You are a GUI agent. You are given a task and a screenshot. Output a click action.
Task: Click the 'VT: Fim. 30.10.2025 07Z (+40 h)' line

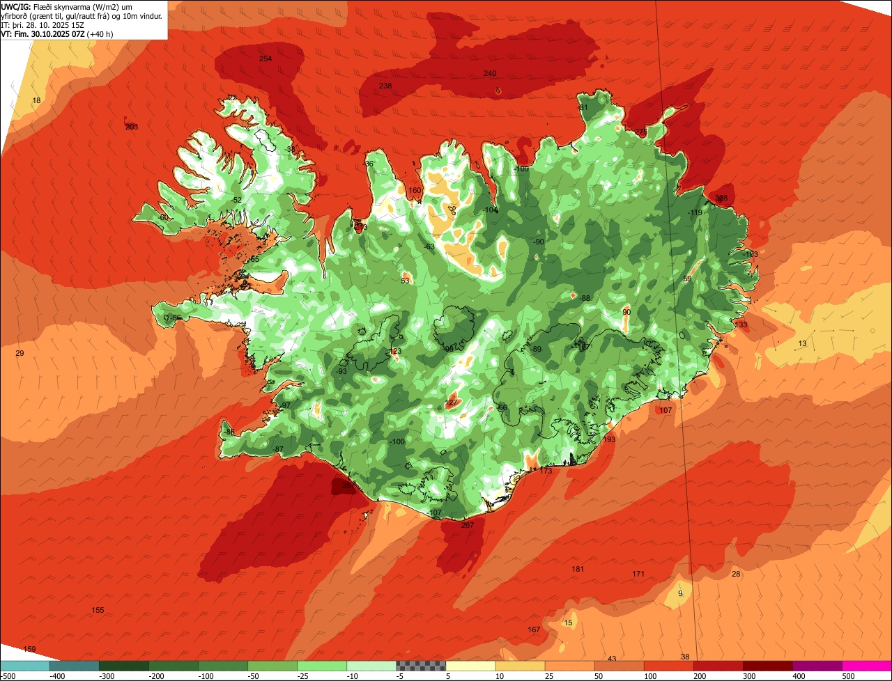tap(57, 33)
